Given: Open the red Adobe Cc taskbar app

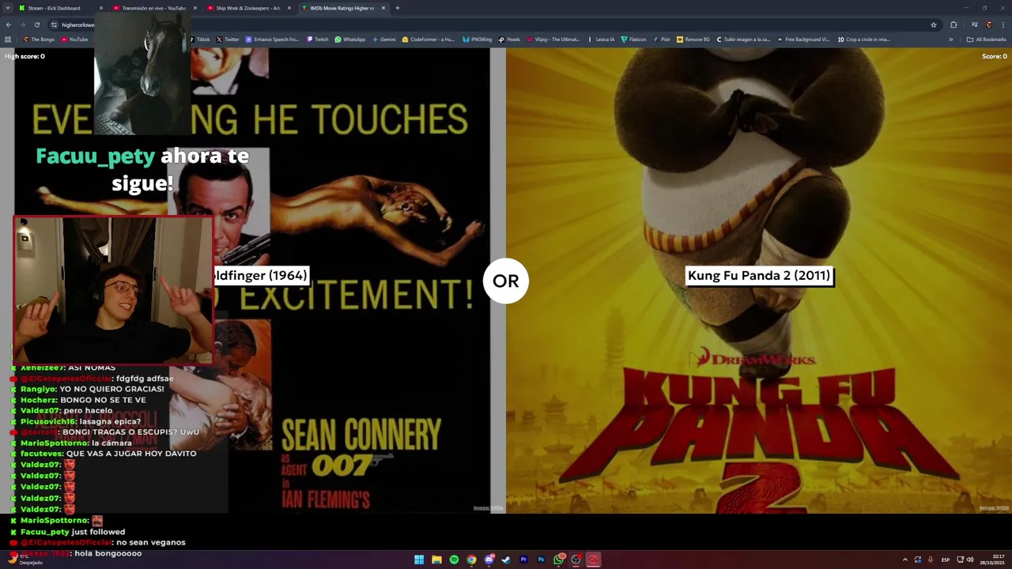Looking at the screenshot, I should point(593,560).
